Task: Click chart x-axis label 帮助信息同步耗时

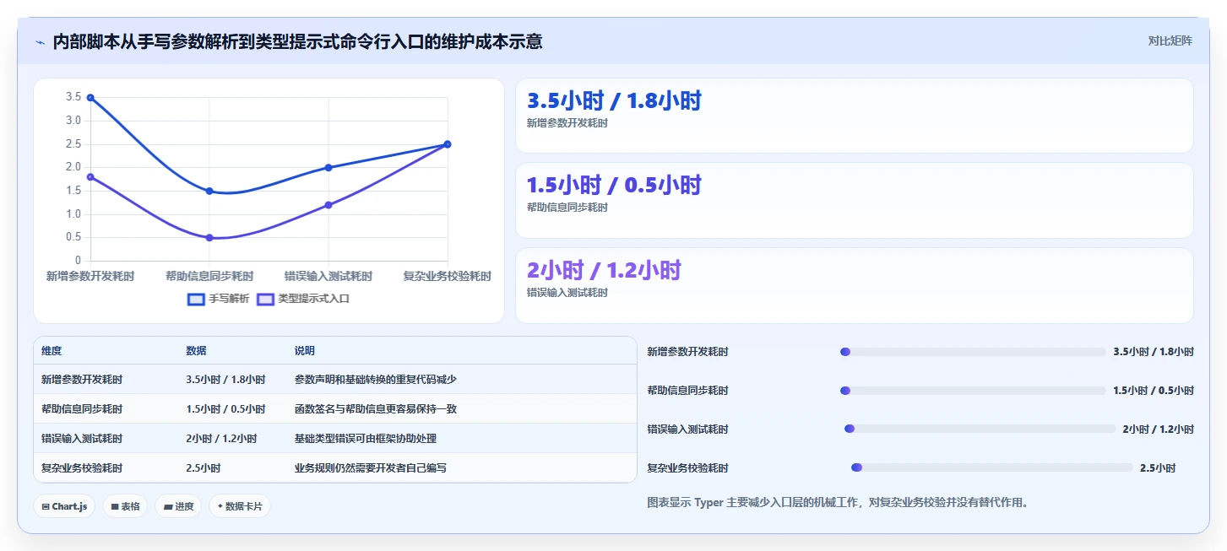Action: [x=209, y=276]
